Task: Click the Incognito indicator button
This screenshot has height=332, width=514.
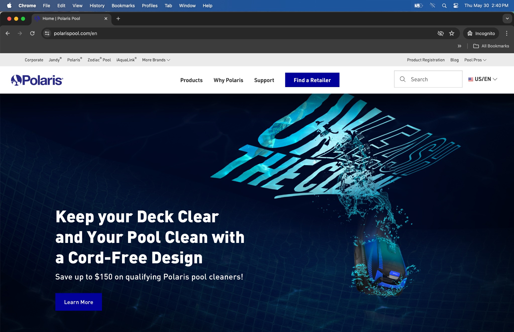Action: coord(481,33)
